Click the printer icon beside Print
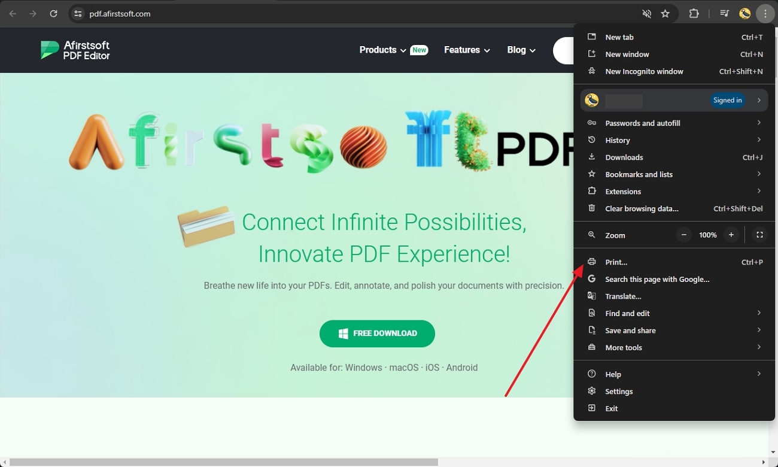The image size is (778, 467). coord(592,262)
